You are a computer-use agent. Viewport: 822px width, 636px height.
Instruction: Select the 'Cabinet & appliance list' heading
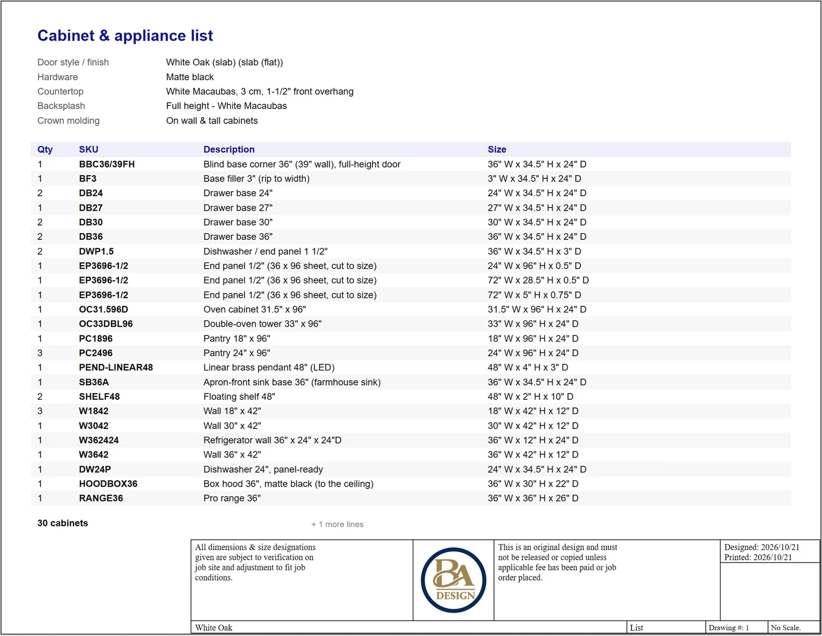click(125, 35)
